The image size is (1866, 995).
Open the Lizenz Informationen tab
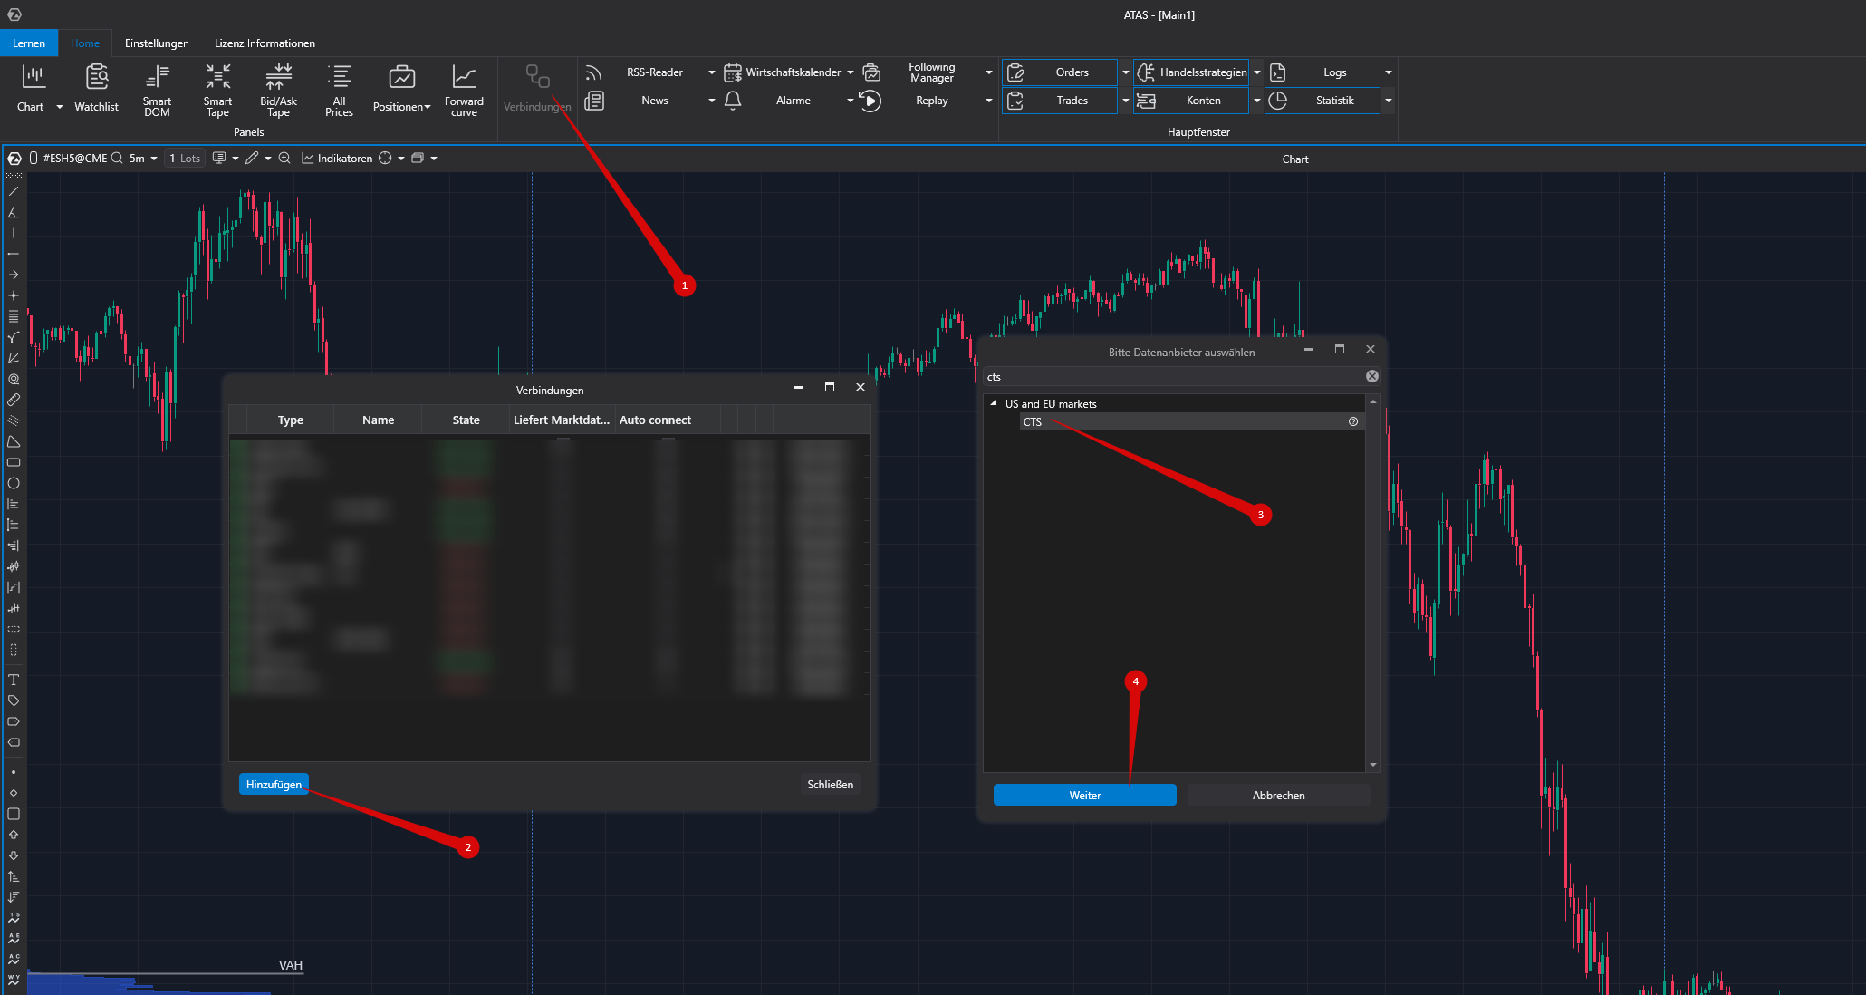coord(265,43)
